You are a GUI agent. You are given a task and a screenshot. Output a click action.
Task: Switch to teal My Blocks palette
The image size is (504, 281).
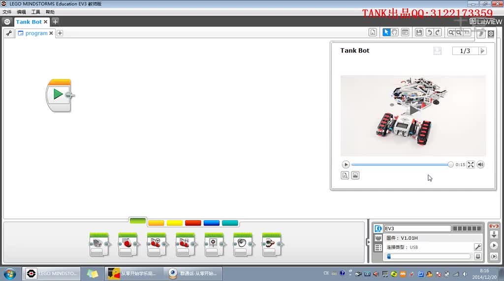(230, 223)
